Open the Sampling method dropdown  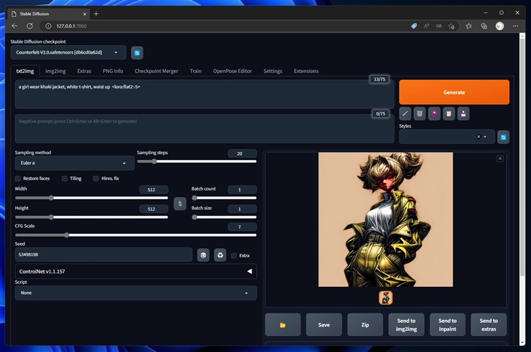click(x=74, y=163)
